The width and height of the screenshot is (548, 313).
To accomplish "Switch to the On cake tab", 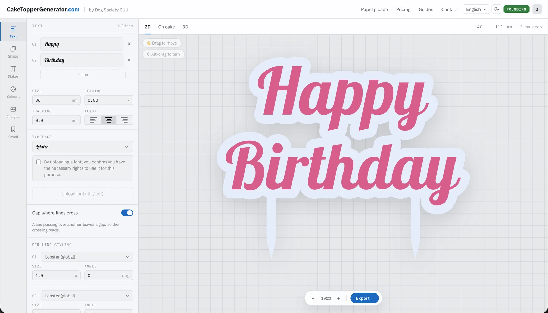I will coord(166,27).
